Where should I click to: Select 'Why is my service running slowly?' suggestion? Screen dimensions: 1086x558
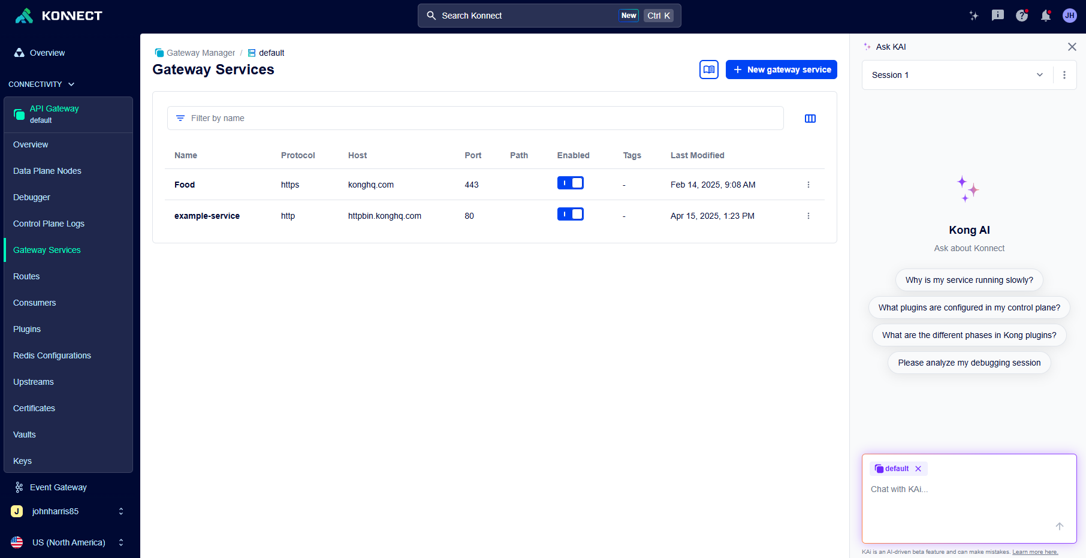pyautogui.click(x=969, y=280)
